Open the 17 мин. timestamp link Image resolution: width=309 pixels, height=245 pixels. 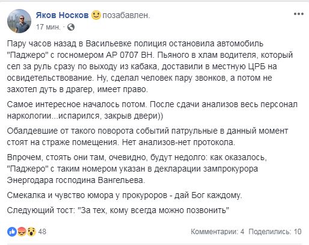pos(48,27)
